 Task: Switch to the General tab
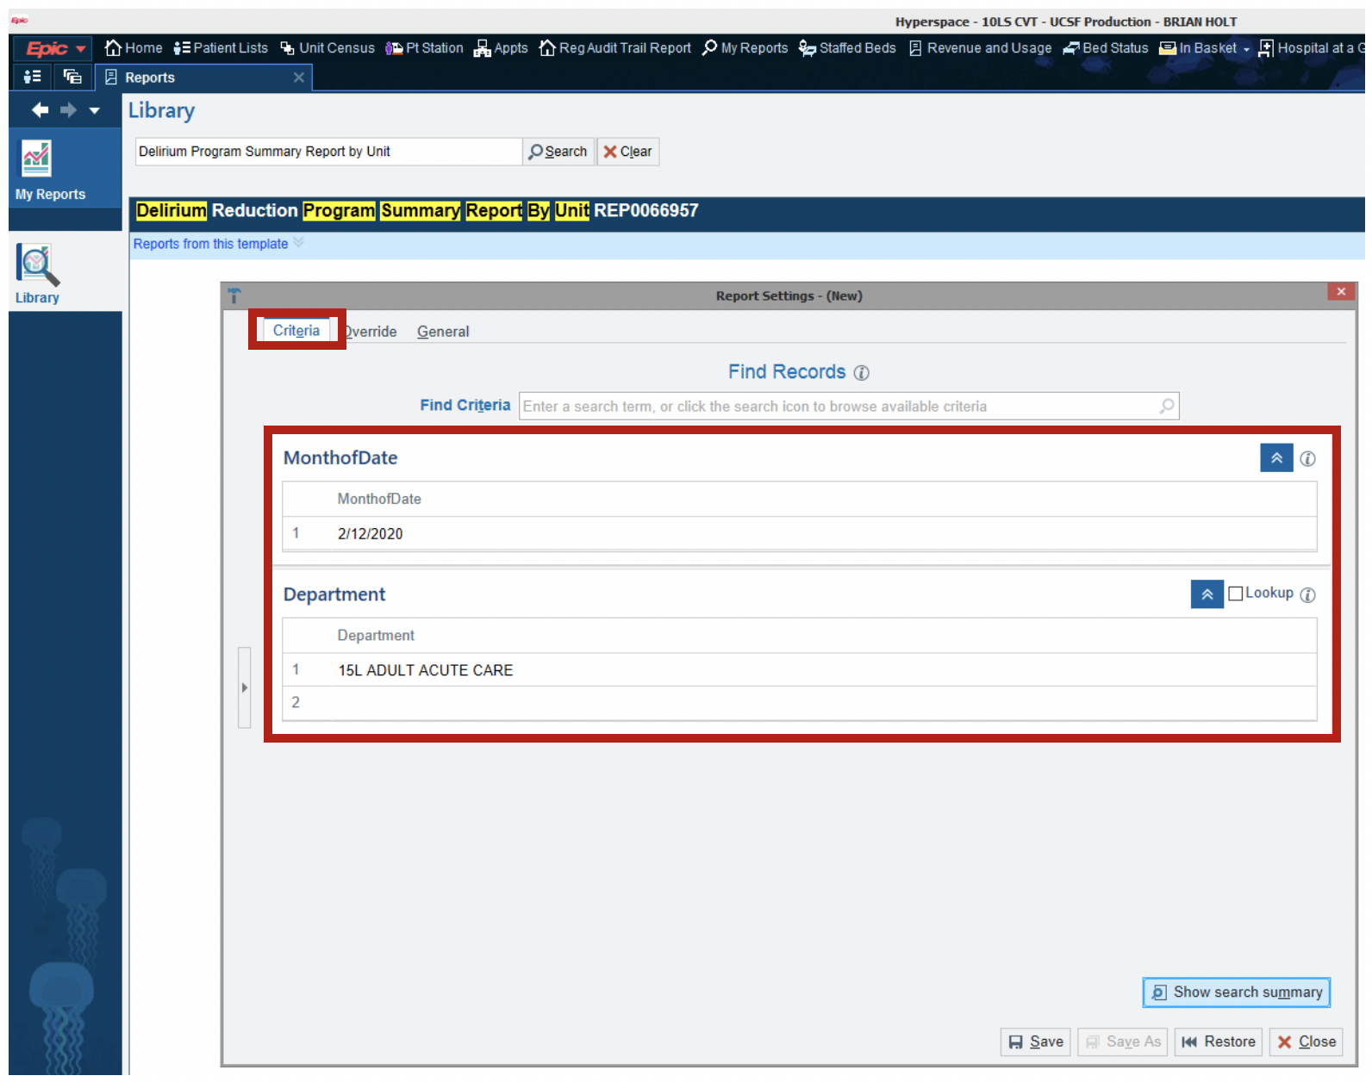(443, 332)
